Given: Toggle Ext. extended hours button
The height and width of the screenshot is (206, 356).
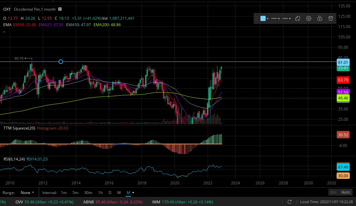Looking at the screenshot, I should (x=334, y=192).
